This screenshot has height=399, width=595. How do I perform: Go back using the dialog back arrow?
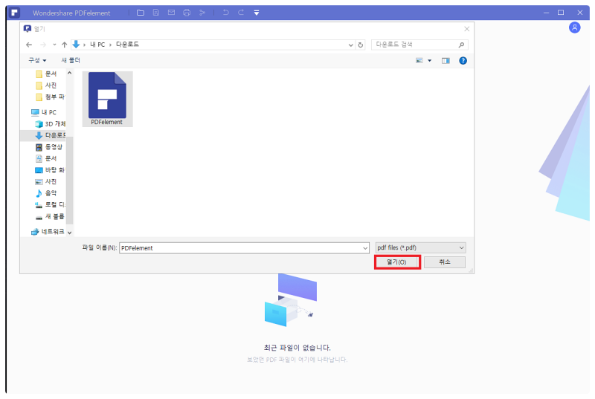29,45
